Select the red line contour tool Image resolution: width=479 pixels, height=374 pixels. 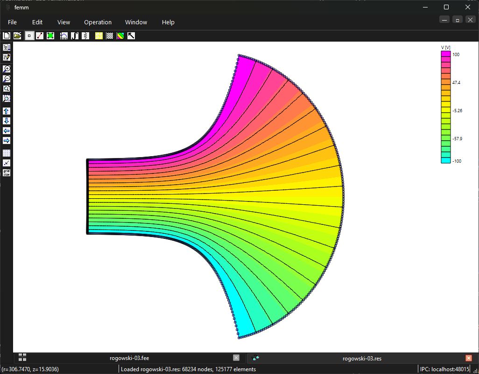coord(40,36)
